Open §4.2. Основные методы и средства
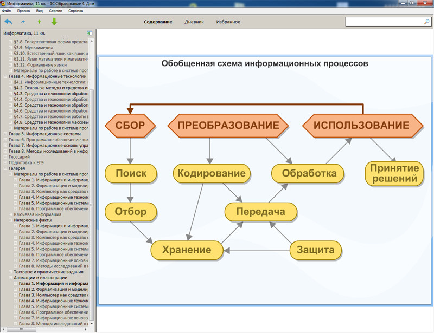Viewport: 434px width, 333px height. click(x=51, y=88)
